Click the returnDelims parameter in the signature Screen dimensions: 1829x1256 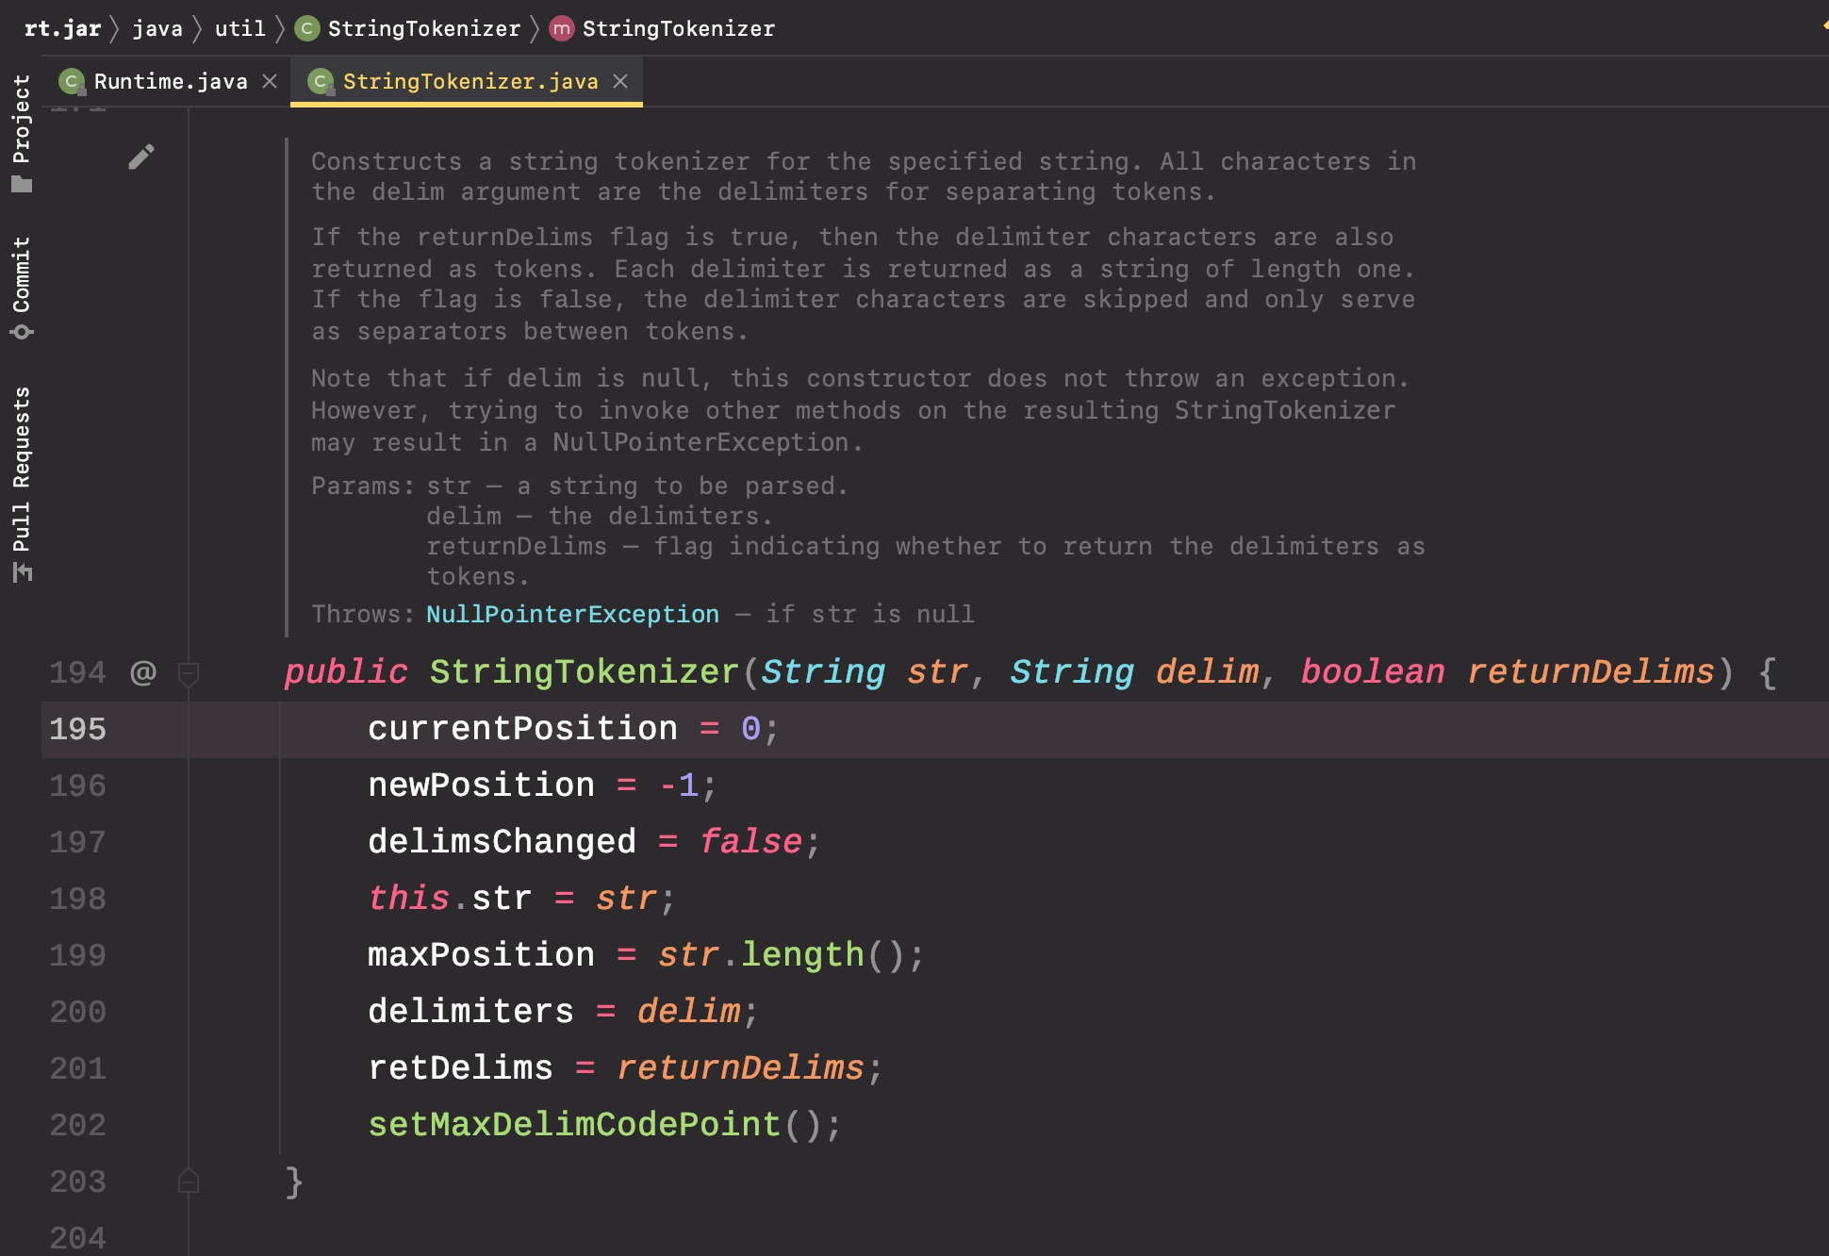pyautogui.click(x=1591, y=672)
